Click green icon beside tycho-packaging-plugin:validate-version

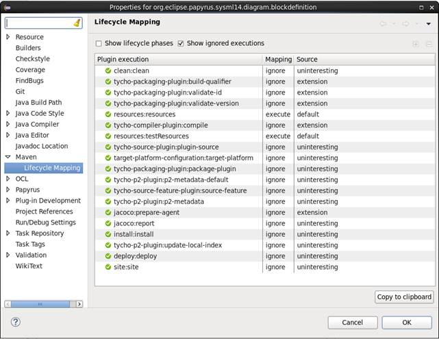pyautogui.click(x=108, y=103)
